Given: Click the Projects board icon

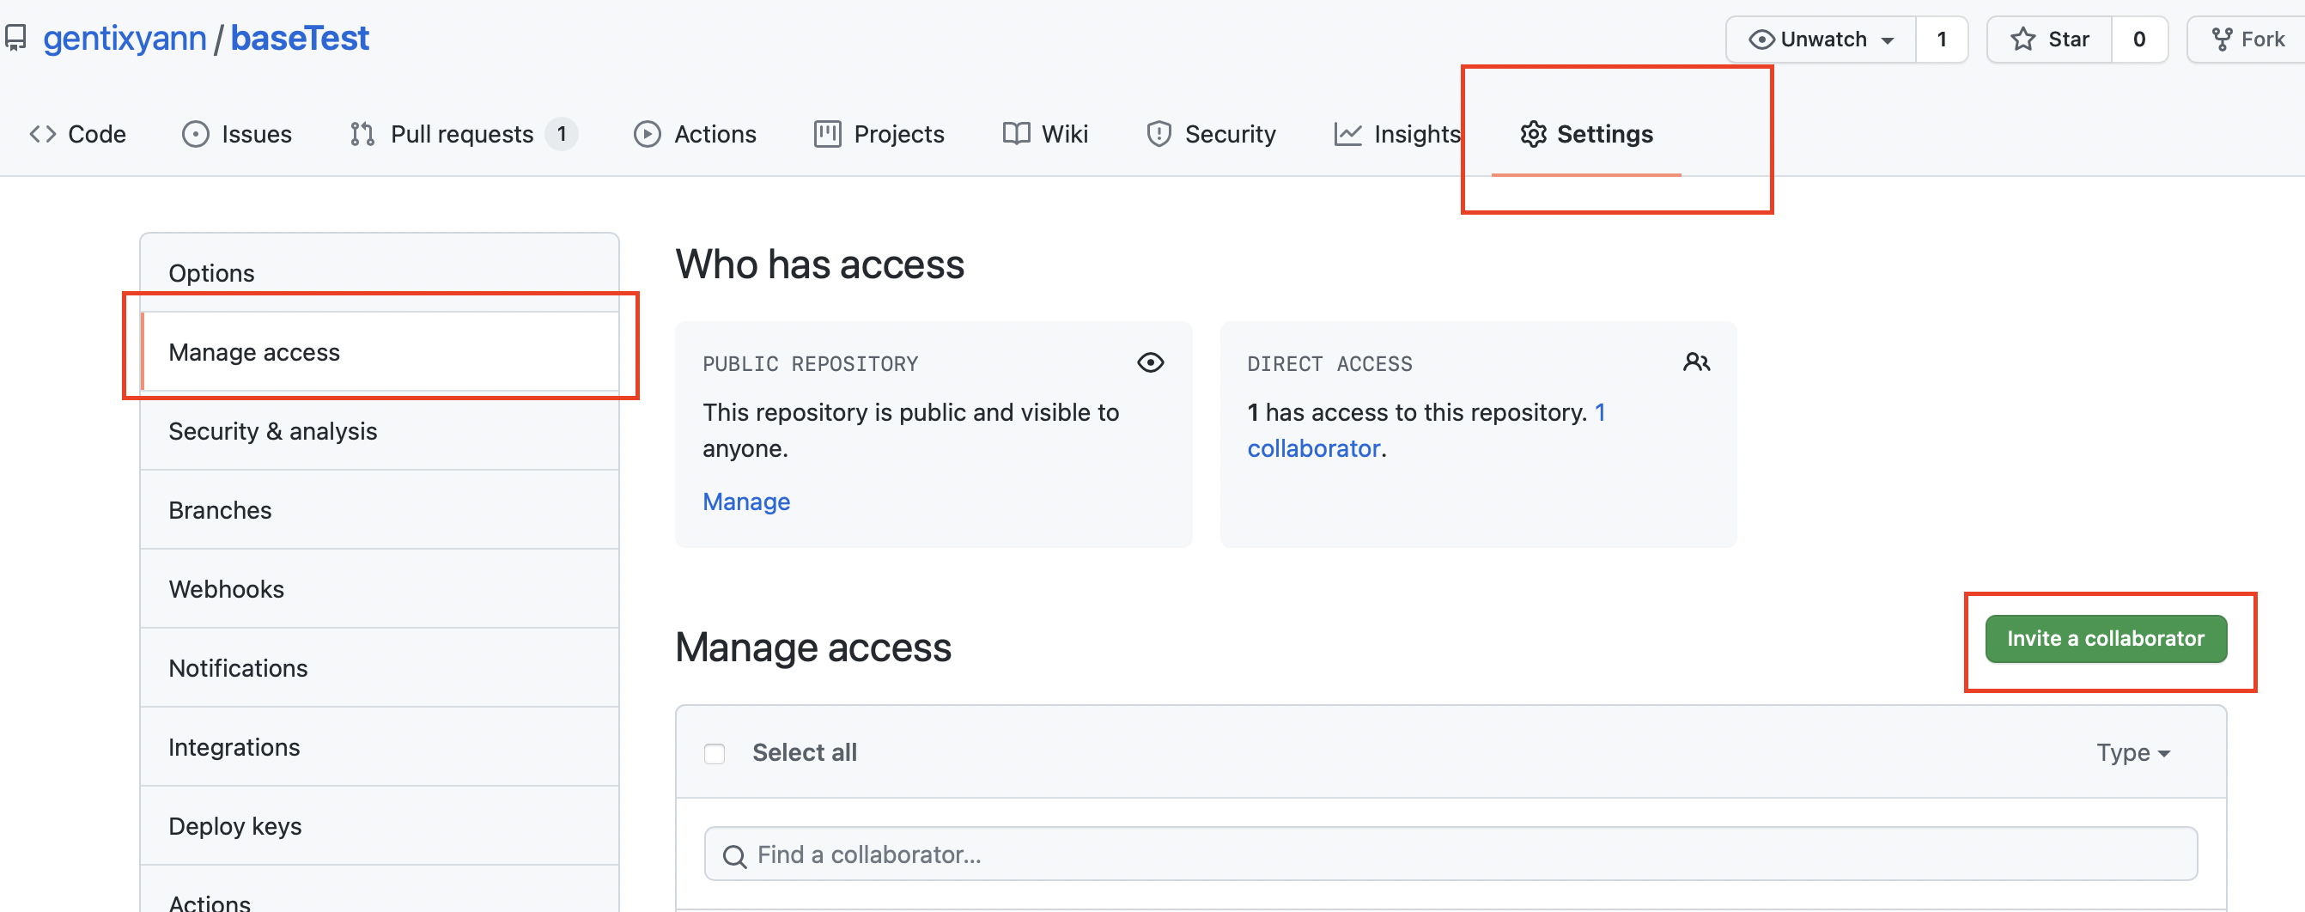Looking at the screenshot, I should 828,134.
